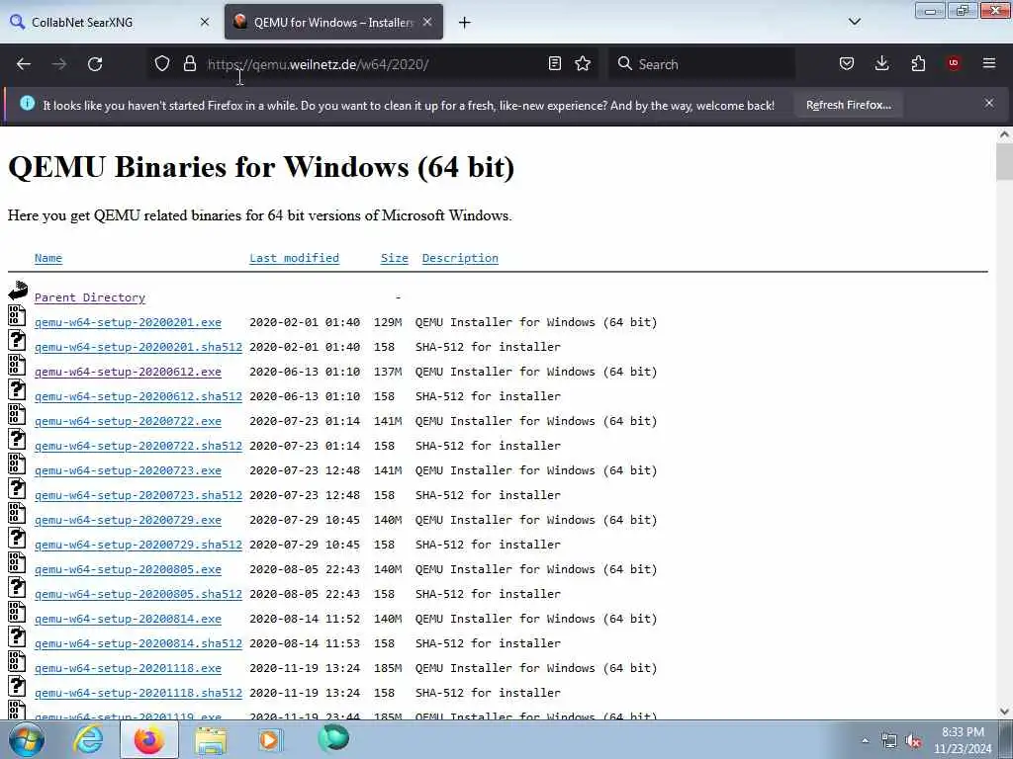Open the Firefox hamburger menu
The image size is (1013, 759).
pyautogui.click(x=989, y=63)
